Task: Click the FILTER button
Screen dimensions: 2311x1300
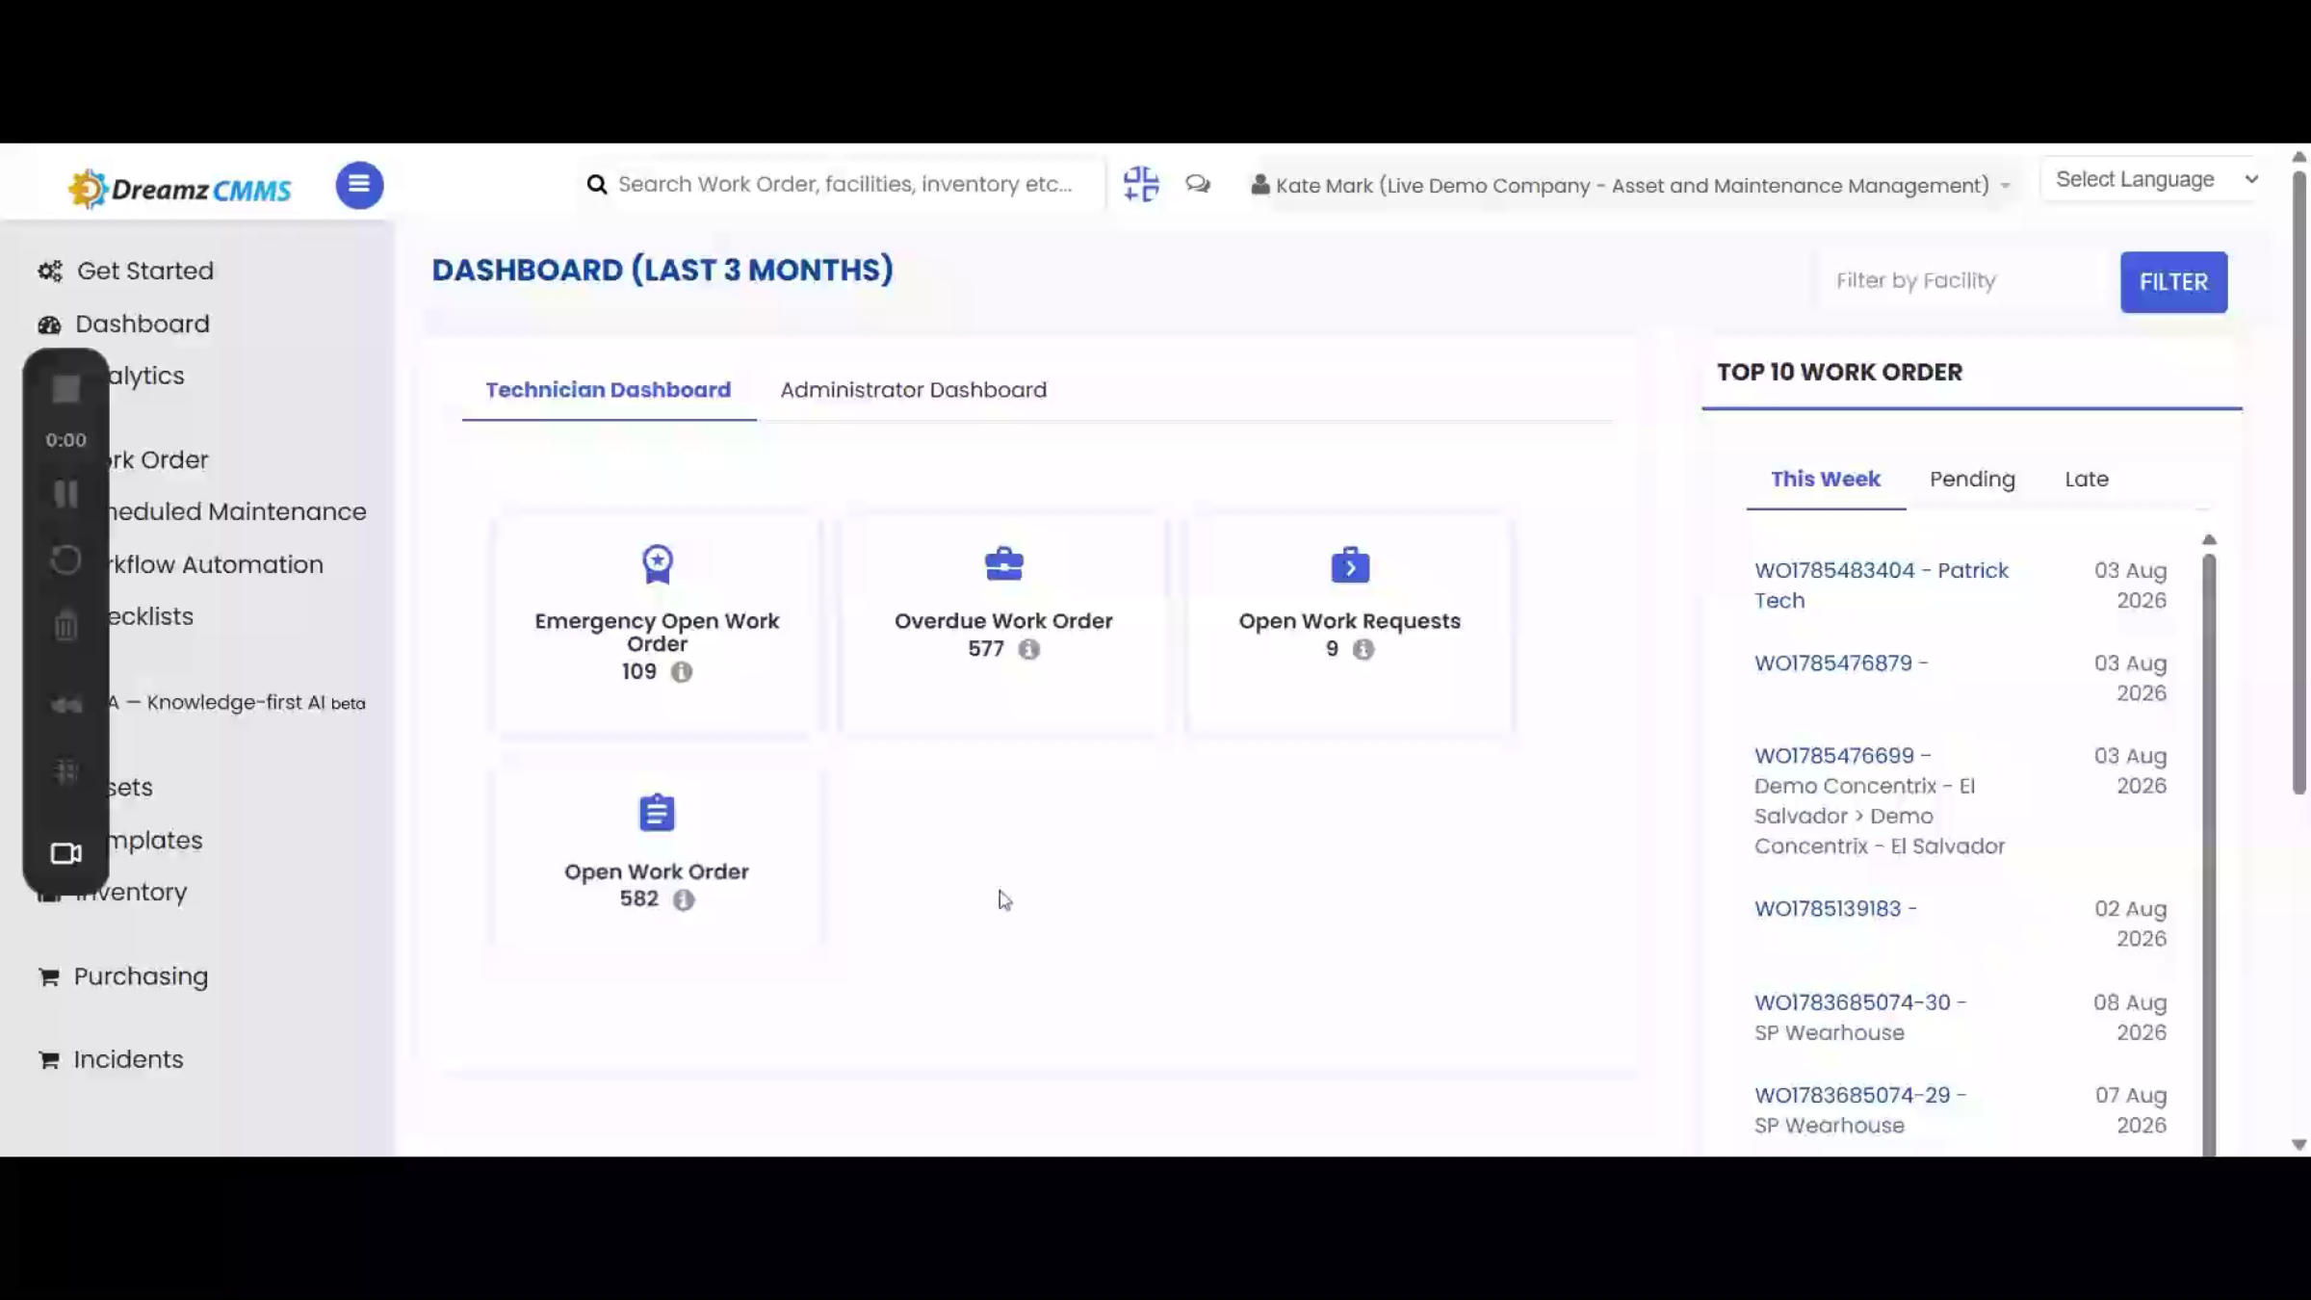Action: coord(2173,282)
